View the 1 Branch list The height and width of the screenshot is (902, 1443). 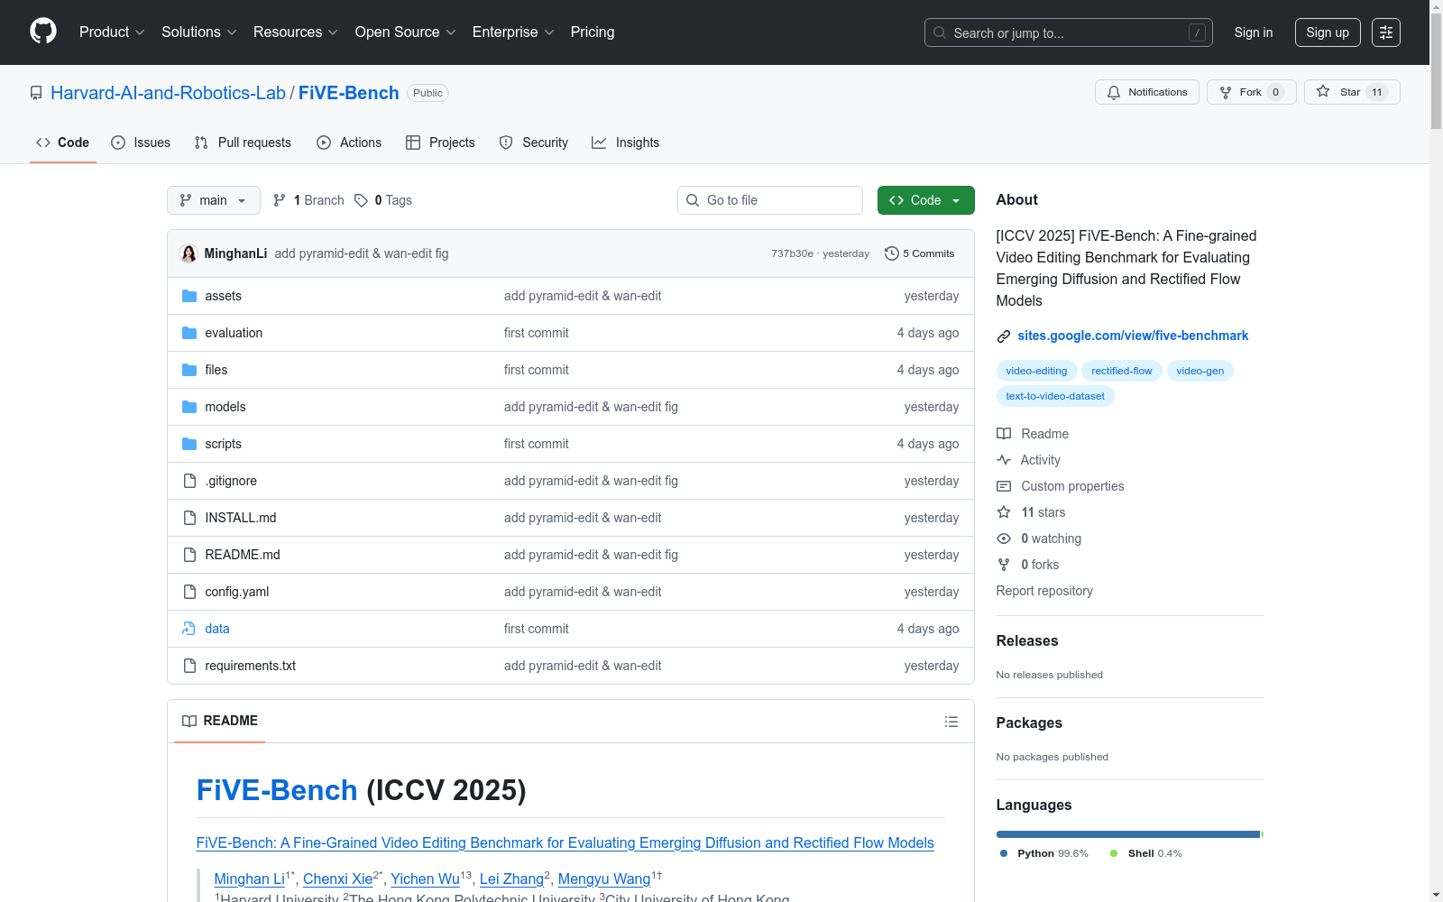pos(309,200)
